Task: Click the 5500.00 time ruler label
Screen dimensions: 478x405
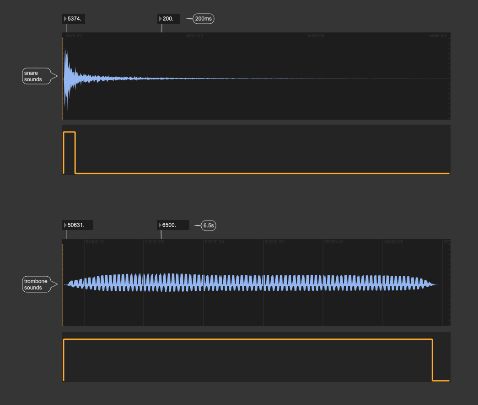Action: [x=316, y=36]
